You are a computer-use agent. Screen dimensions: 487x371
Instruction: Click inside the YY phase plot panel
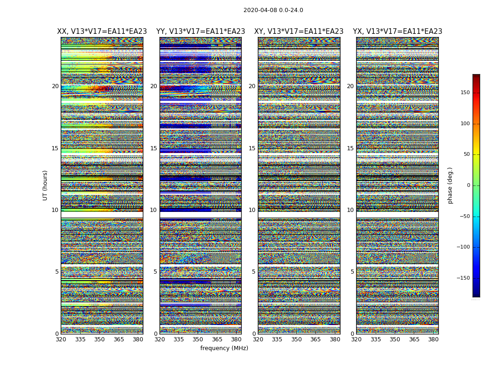200,185
